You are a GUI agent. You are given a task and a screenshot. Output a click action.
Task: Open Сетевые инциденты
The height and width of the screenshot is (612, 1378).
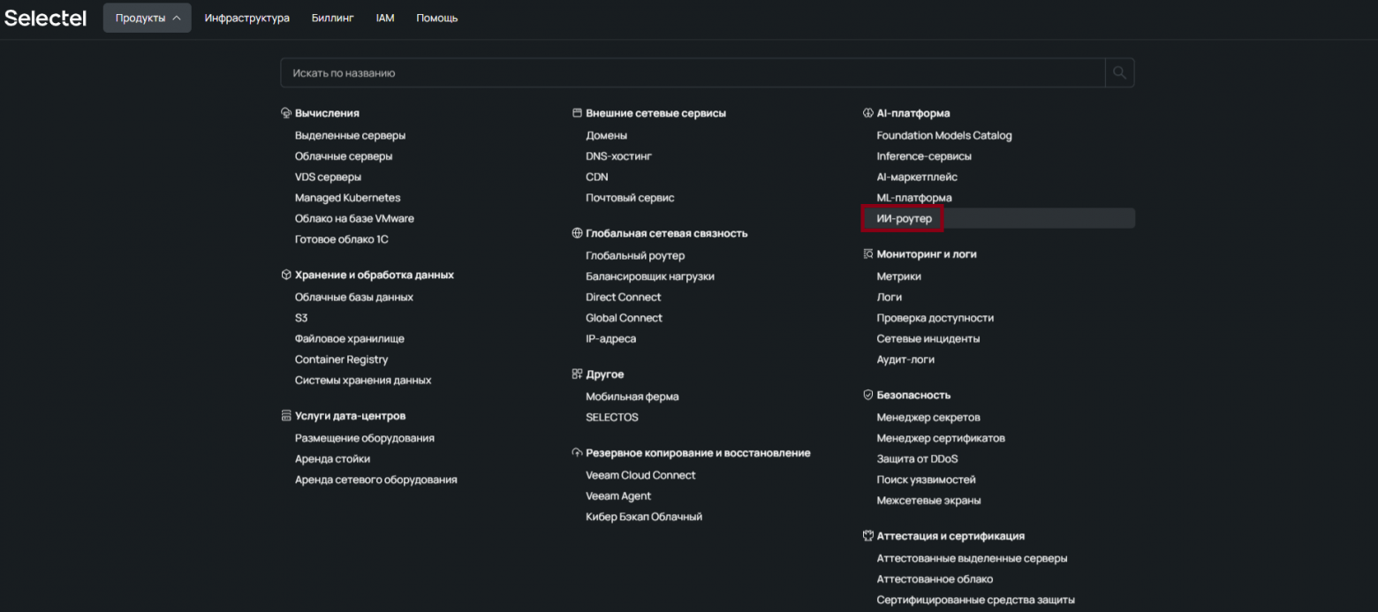(928, 338)
